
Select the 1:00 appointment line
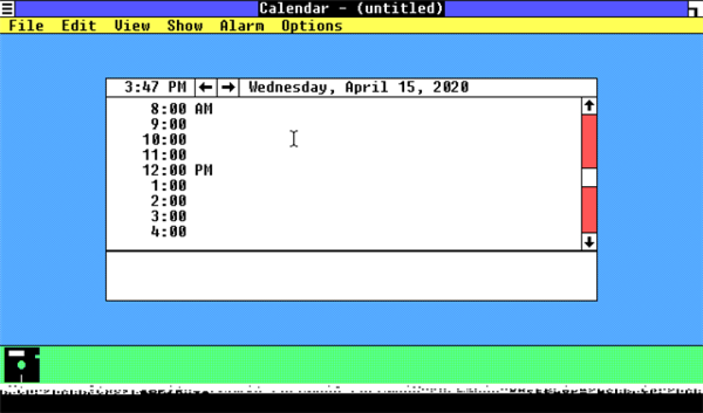pos(344,185)
